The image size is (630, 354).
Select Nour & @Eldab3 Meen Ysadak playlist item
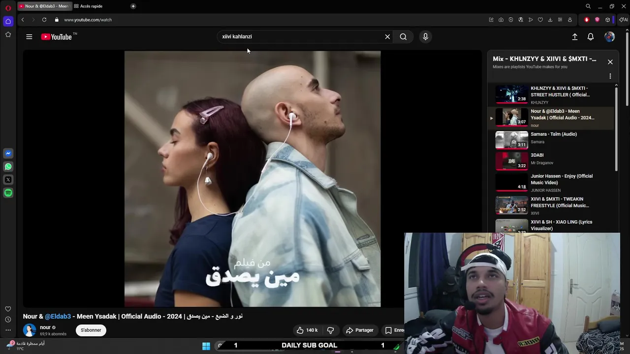pyautogui.click(x=551, y=118)
